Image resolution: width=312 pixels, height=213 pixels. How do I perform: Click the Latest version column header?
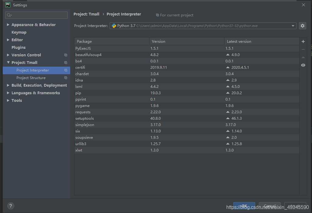(x=262, y=41)
